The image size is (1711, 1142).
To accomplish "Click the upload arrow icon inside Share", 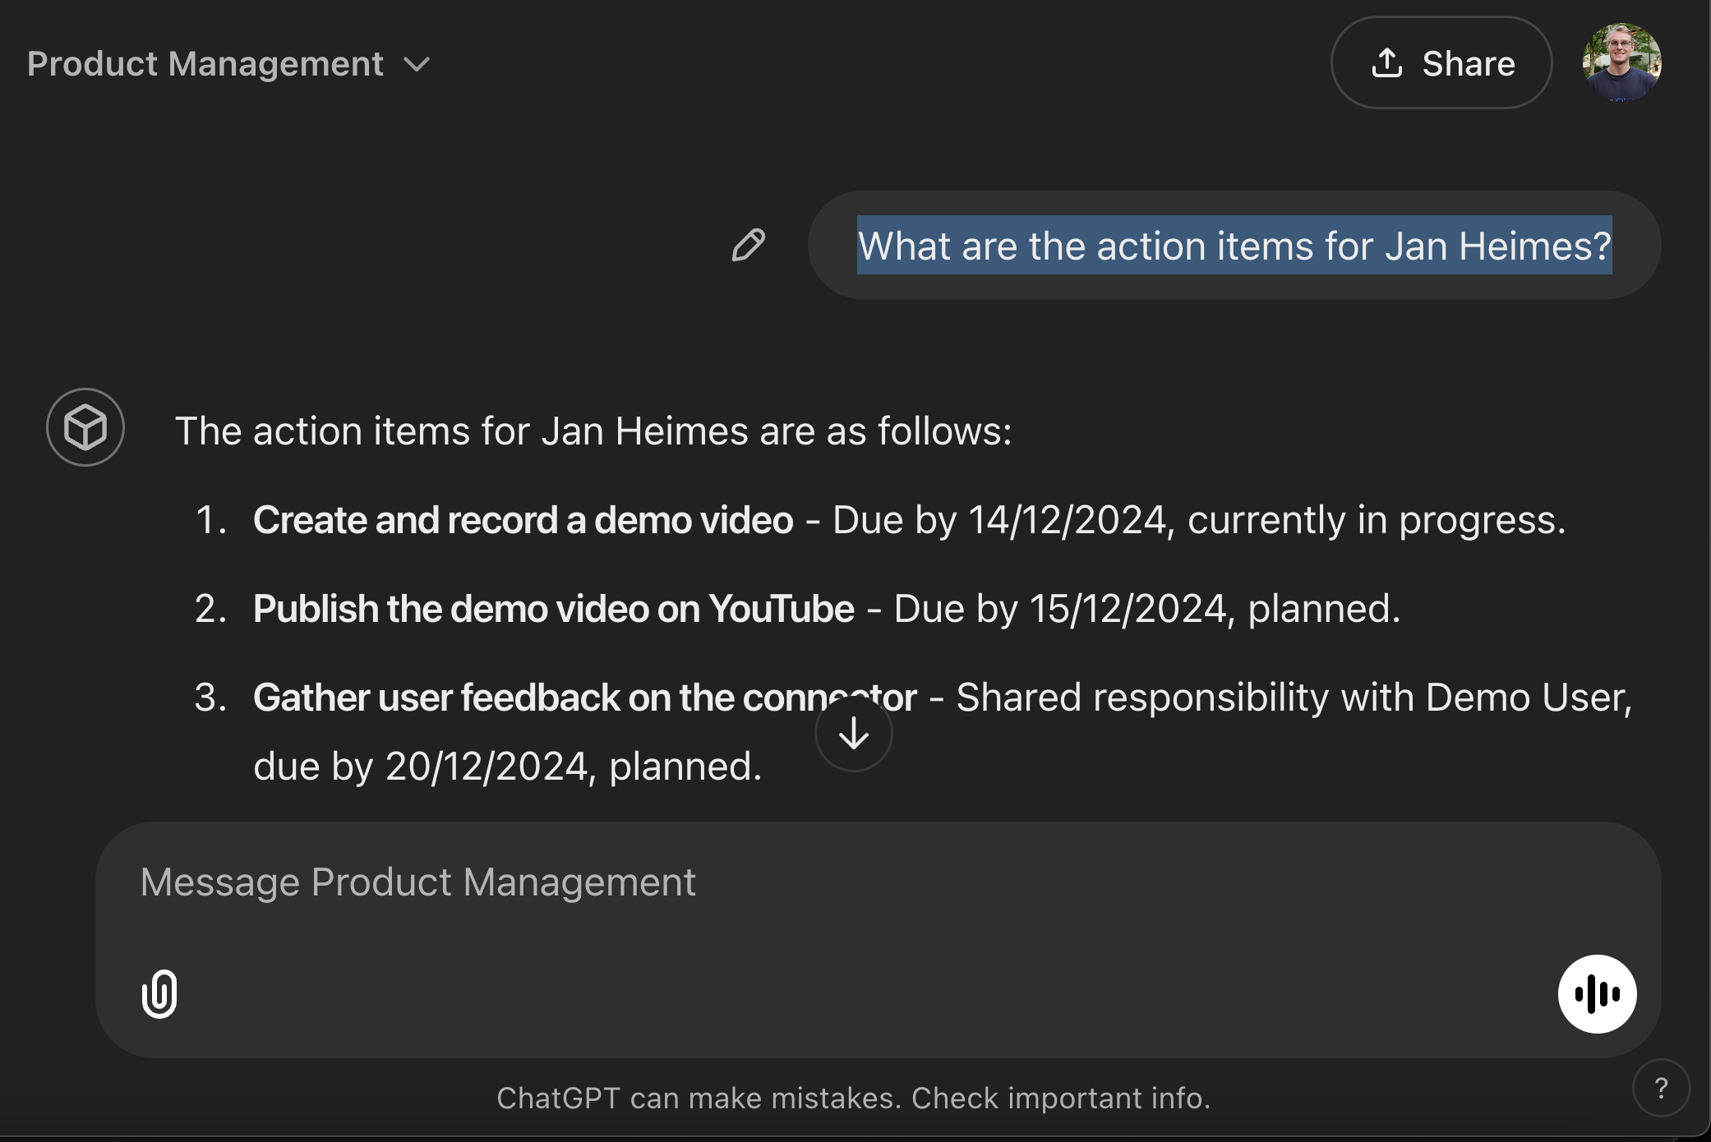I will (1387, 63).
